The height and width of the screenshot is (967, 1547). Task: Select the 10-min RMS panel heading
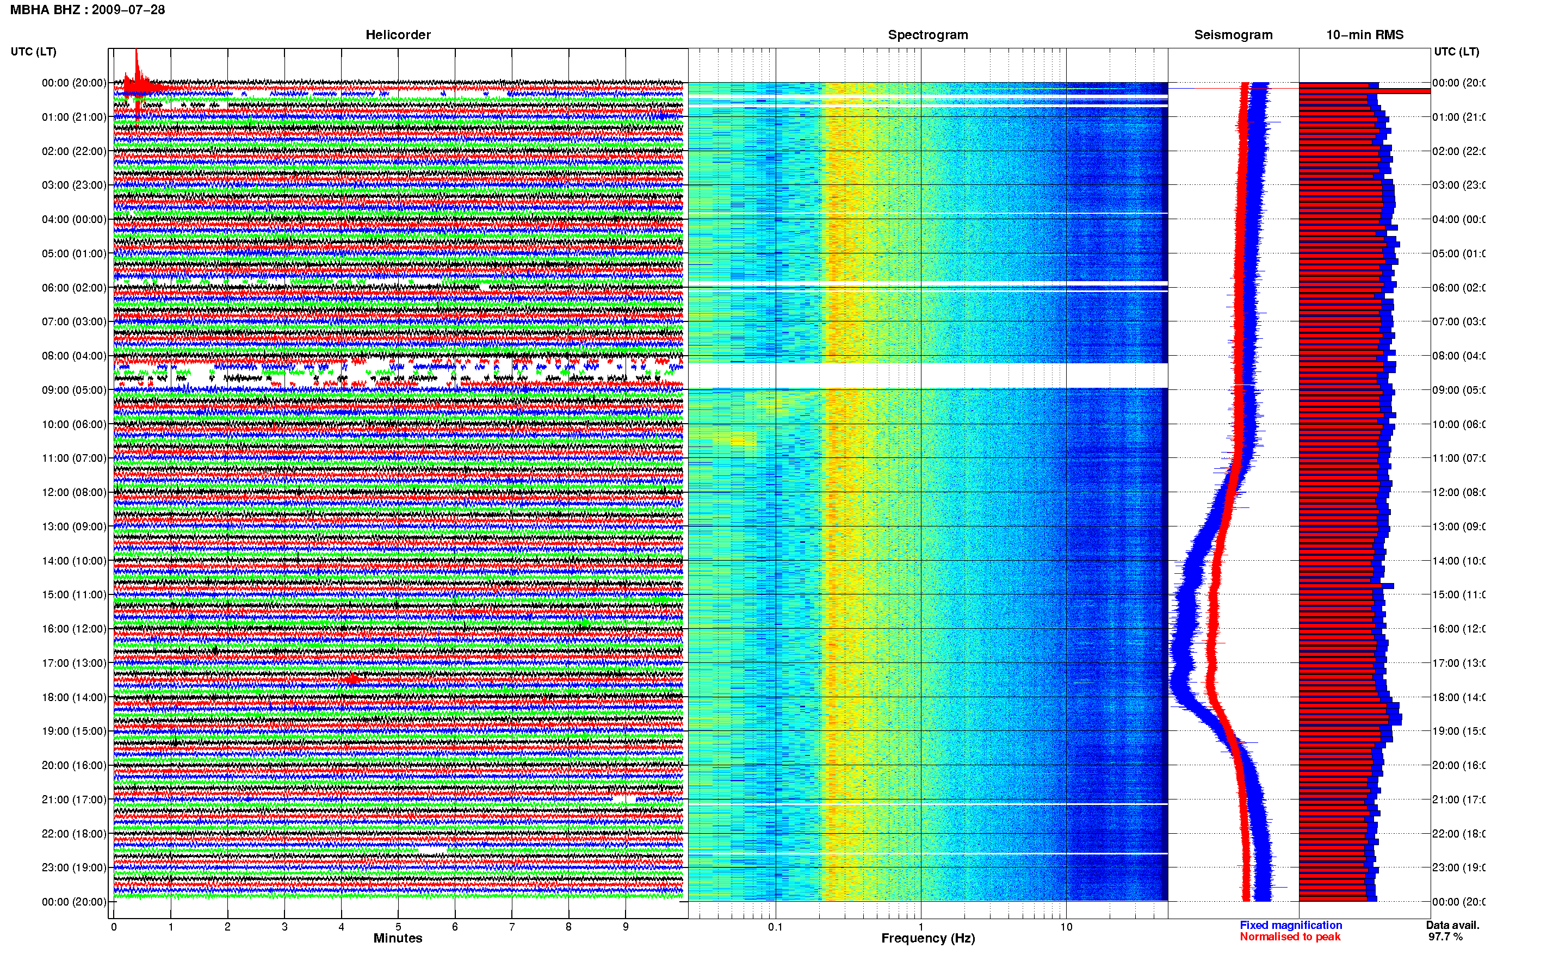1364,35
